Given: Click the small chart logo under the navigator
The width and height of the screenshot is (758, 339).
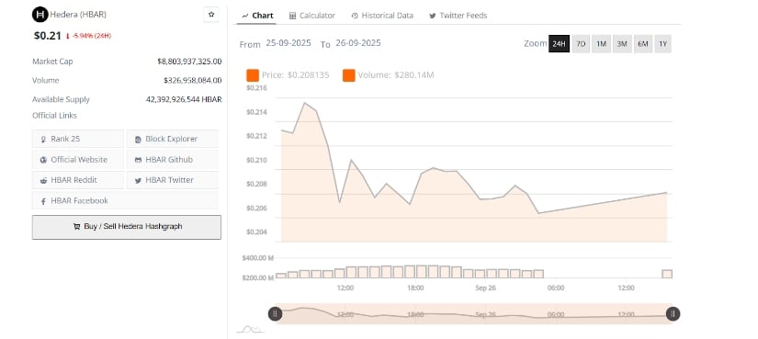Looking at the screenshot, I should 250,330.
